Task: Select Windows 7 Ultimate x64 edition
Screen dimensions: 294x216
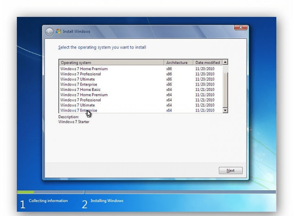Action: click(78, 105)
